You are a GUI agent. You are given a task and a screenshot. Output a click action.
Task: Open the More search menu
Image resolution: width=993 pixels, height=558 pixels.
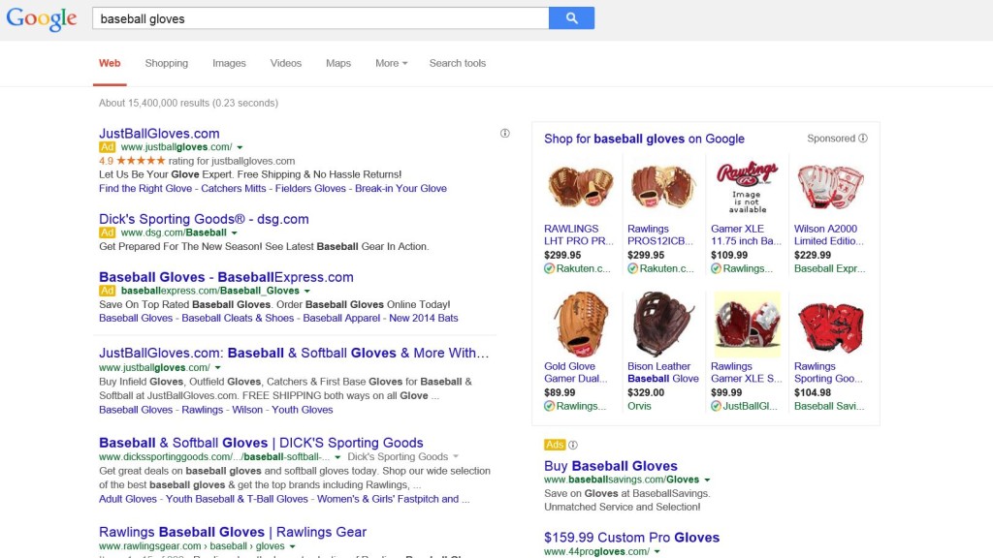coord(391,63)
